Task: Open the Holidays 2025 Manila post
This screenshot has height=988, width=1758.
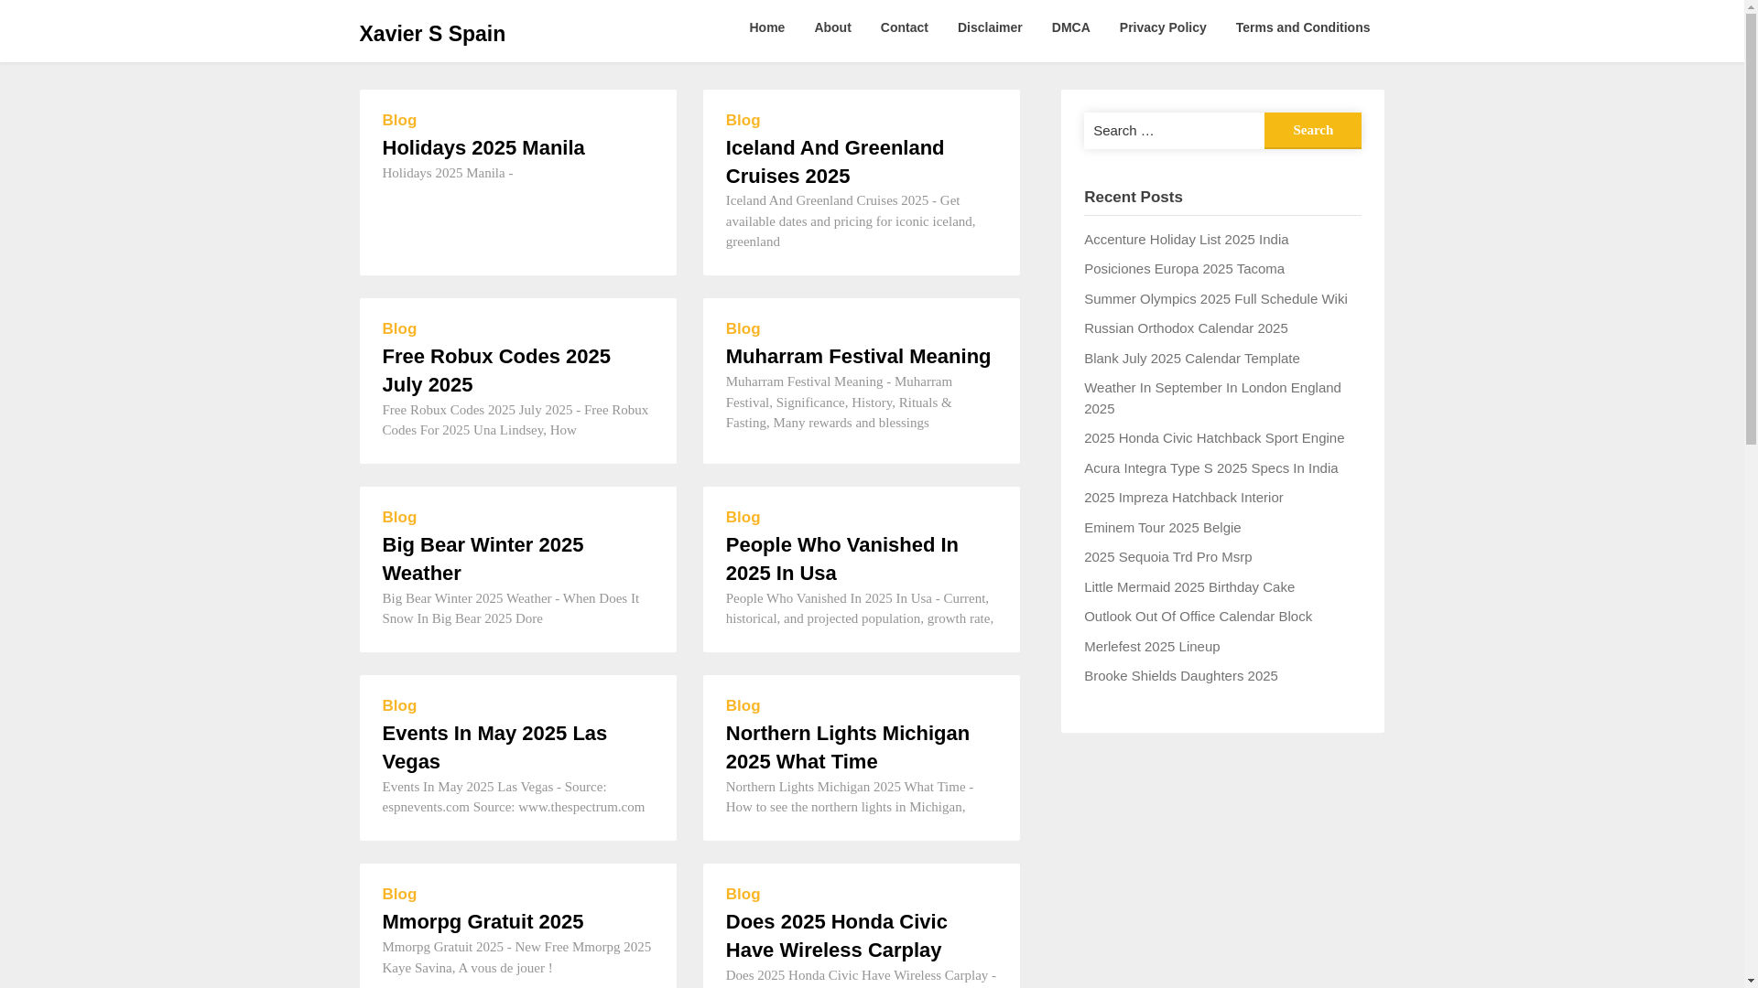Action: pyautogui.click(x=483, y=147)
